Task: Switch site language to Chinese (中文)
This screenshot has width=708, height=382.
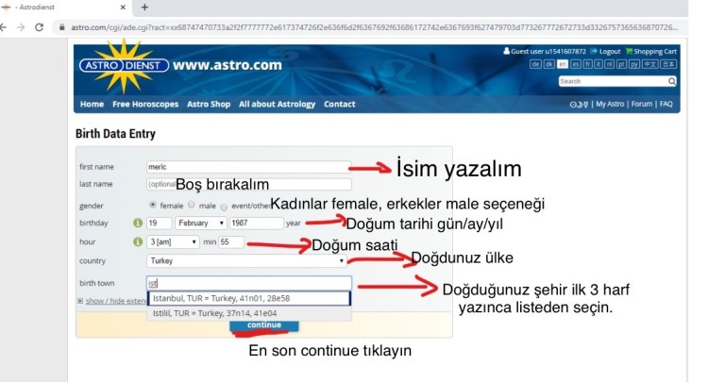Action: click(650, 64)
